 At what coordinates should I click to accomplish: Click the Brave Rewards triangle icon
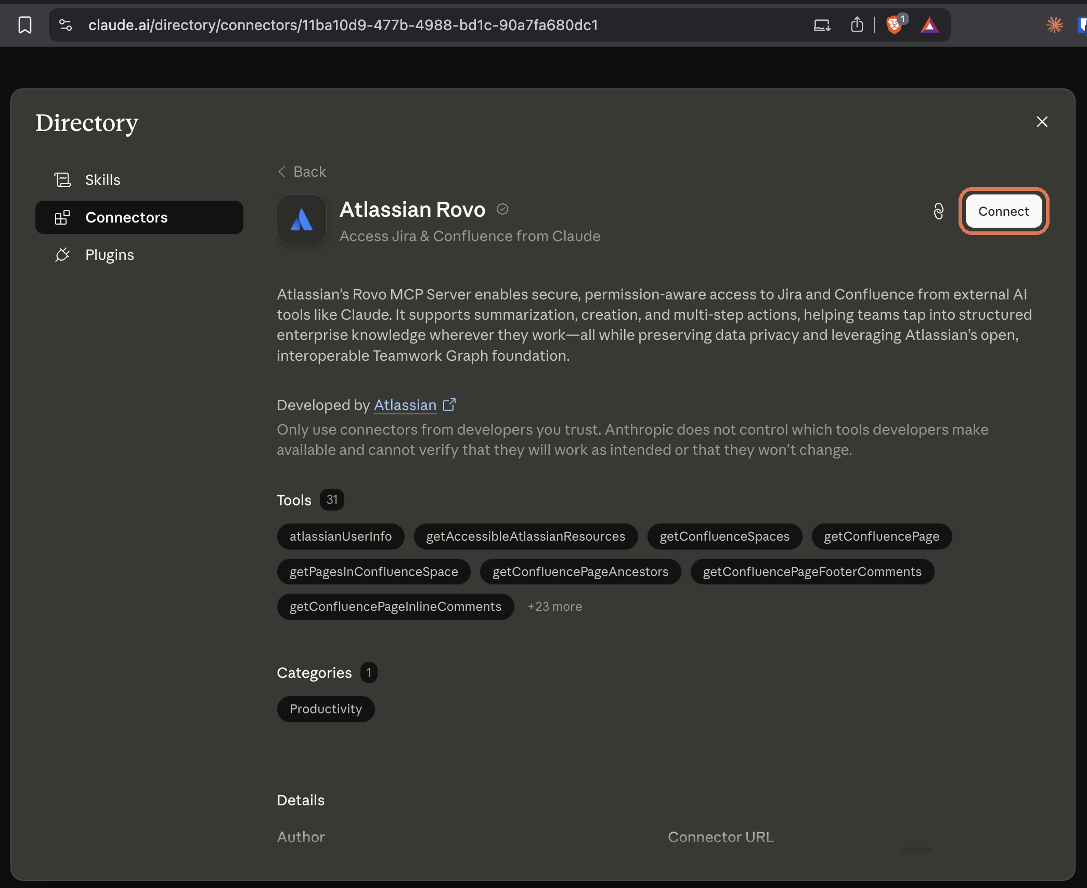click(929, 25)
